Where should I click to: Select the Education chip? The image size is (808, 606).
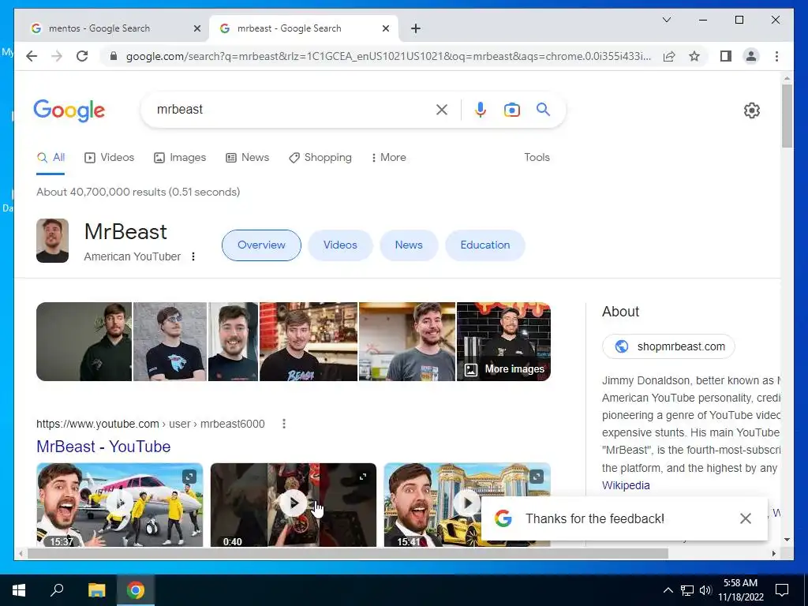coord(485,245)
